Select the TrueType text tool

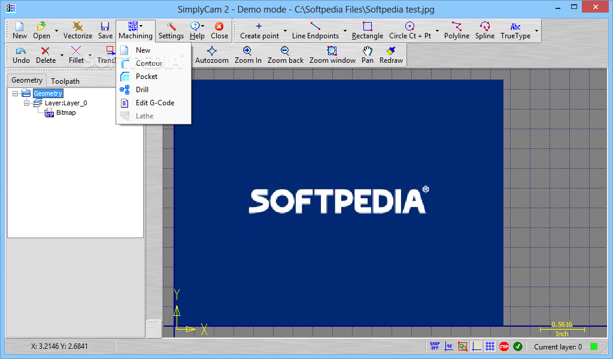tap(515, 31)
